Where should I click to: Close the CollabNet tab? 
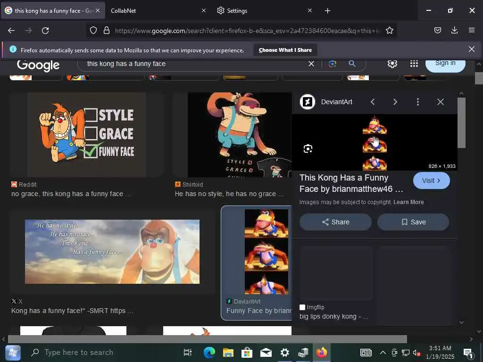204,10
